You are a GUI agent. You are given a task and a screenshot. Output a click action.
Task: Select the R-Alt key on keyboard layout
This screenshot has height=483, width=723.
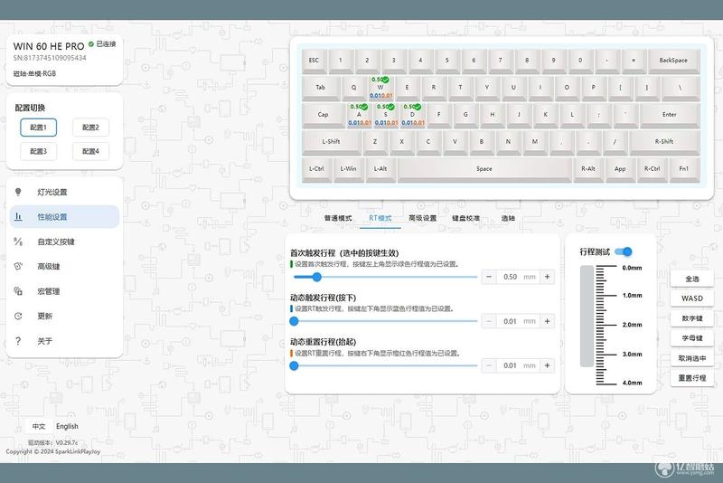coord(588,169)
